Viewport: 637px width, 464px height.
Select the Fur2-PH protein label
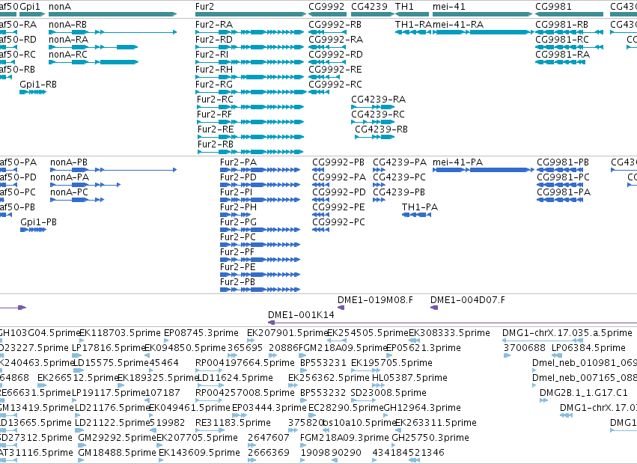(239, 207)
